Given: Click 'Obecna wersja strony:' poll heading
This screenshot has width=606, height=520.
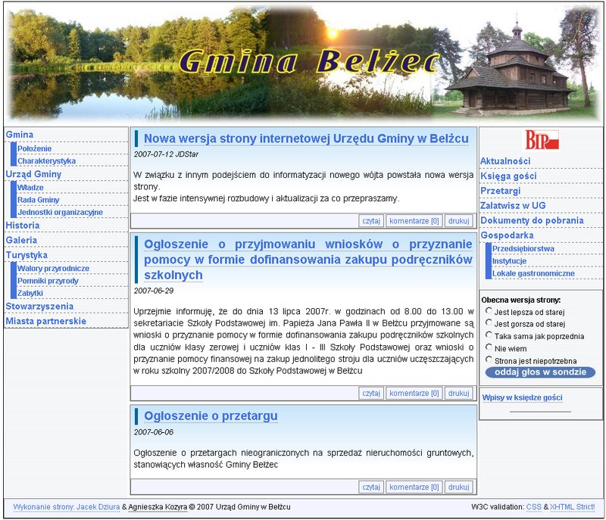Looking at the screenshot, I should coord(520,300).
